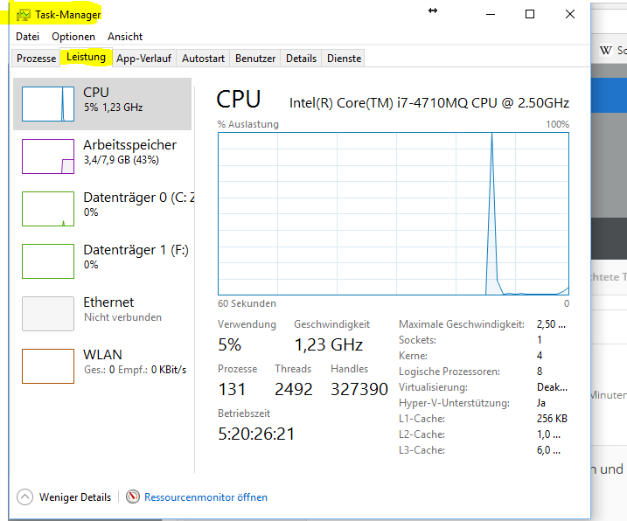This screenshot has height=521, width=627.
Task: Open the Ansicht menu
Action: [x=125, y=37]
